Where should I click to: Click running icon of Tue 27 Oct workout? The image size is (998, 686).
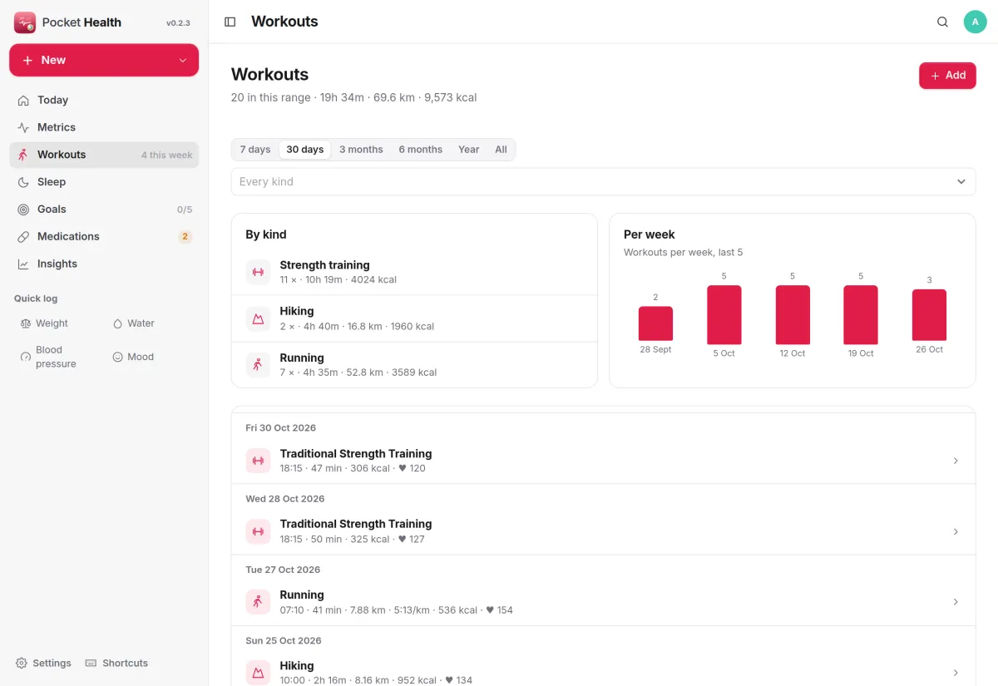click(x=258, y=602)
